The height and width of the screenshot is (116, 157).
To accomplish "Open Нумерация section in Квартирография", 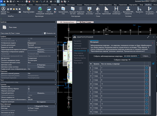I will point(78,60).
